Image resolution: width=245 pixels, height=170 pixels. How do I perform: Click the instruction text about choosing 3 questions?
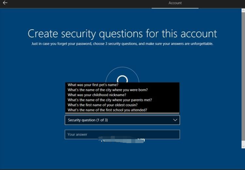[x=122, y=44]
